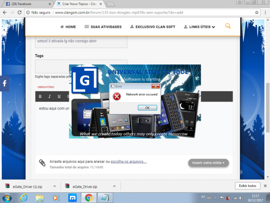Bookmark this page with the star icon
Image resolution: width=270 pixels, height=203 pixels.
[x=256, y=13]
